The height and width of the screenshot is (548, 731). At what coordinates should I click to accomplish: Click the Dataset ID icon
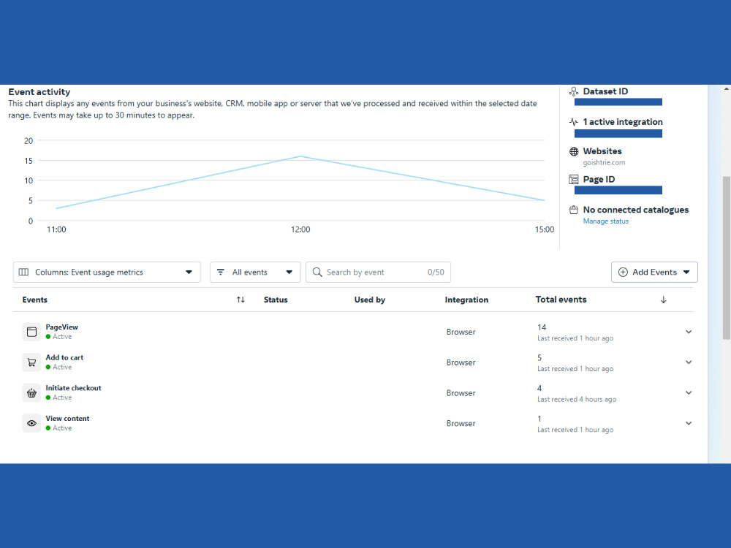(x=574, y=92)
